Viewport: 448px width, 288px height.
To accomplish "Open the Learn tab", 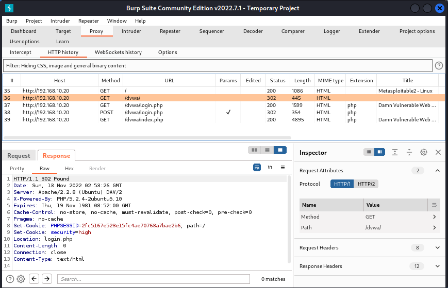I will point(62,41).
